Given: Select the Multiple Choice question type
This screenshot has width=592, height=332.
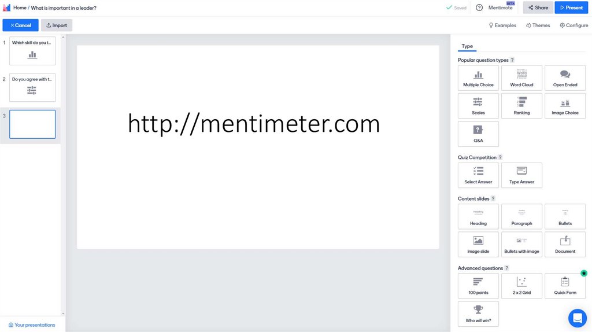Looking at the screenshot, I should (x=478, y=78).
